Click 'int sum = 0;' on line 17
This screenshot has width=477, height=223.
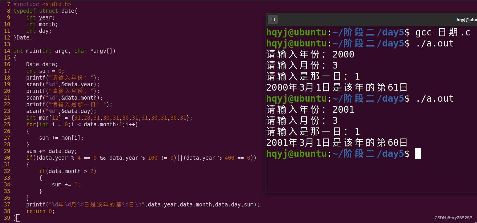(x=45, y=71)
